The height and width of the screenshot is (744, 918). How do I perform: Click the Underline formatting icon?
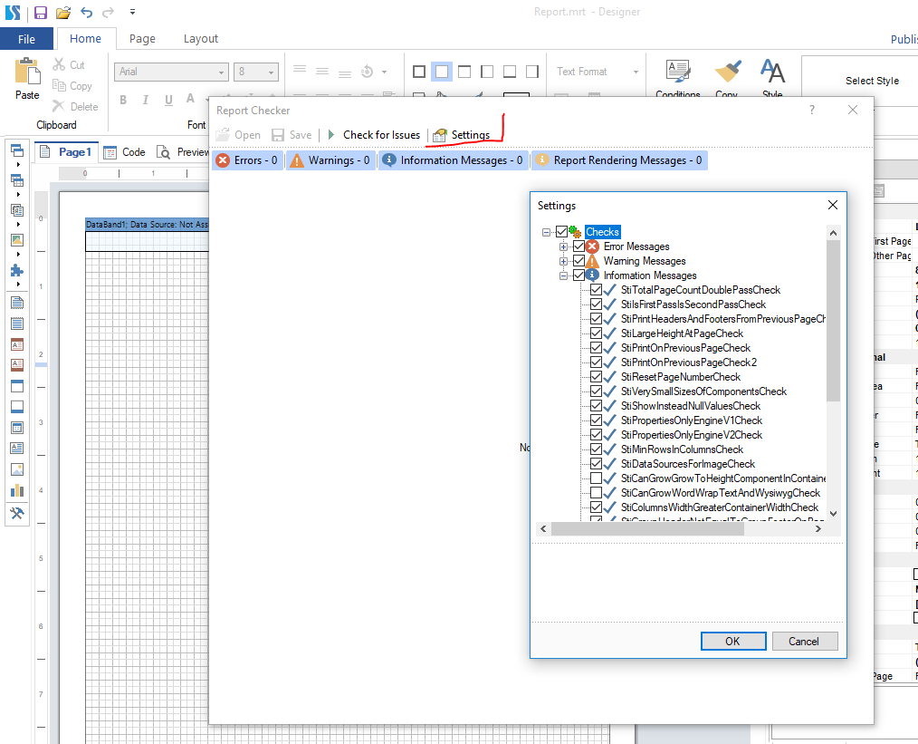tap(168, 100)
